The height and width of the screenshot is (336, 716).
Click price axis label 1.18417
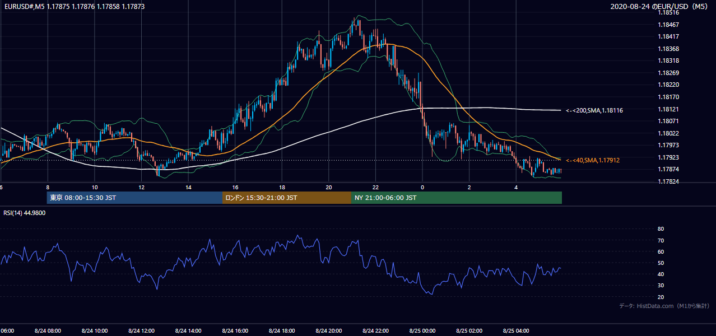pos(669,36)
